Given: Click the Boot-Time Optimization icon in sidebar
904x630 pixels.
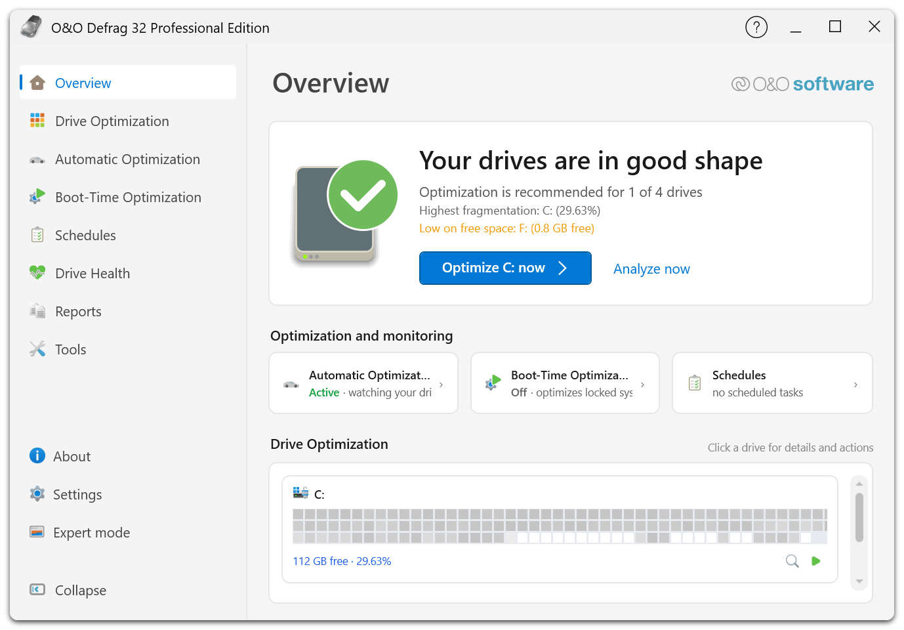Looking at the screenshot, I should tap(37, 196).
